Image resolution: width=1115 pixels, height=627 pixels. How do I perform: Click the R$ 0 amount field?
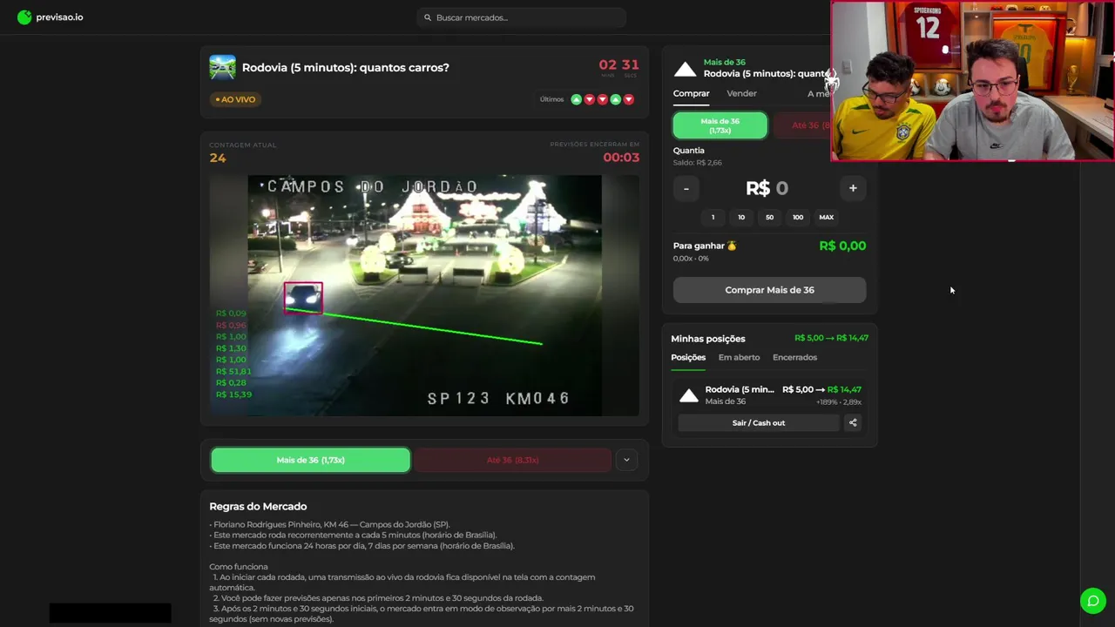(x=767, y=188)
